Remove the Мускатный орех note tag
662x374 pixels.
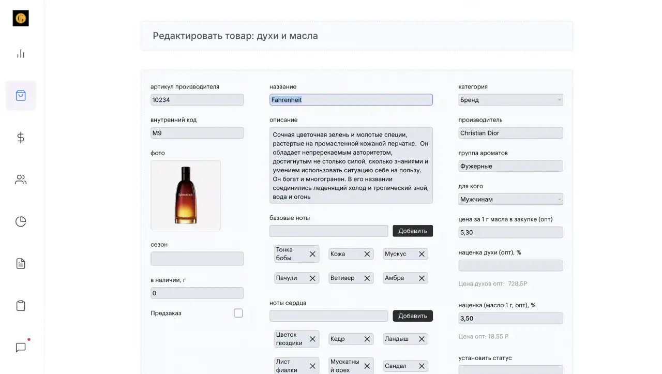[367, 366]
